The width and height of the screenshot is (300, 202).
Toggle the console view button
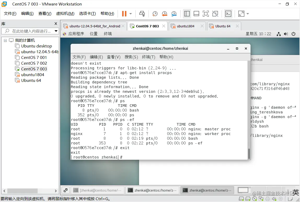[228, 14]
